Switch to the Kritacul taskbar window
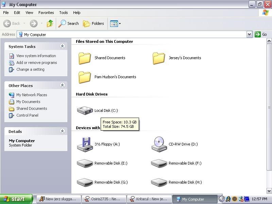The image size is (272, 204). click(x=149, y=199)
